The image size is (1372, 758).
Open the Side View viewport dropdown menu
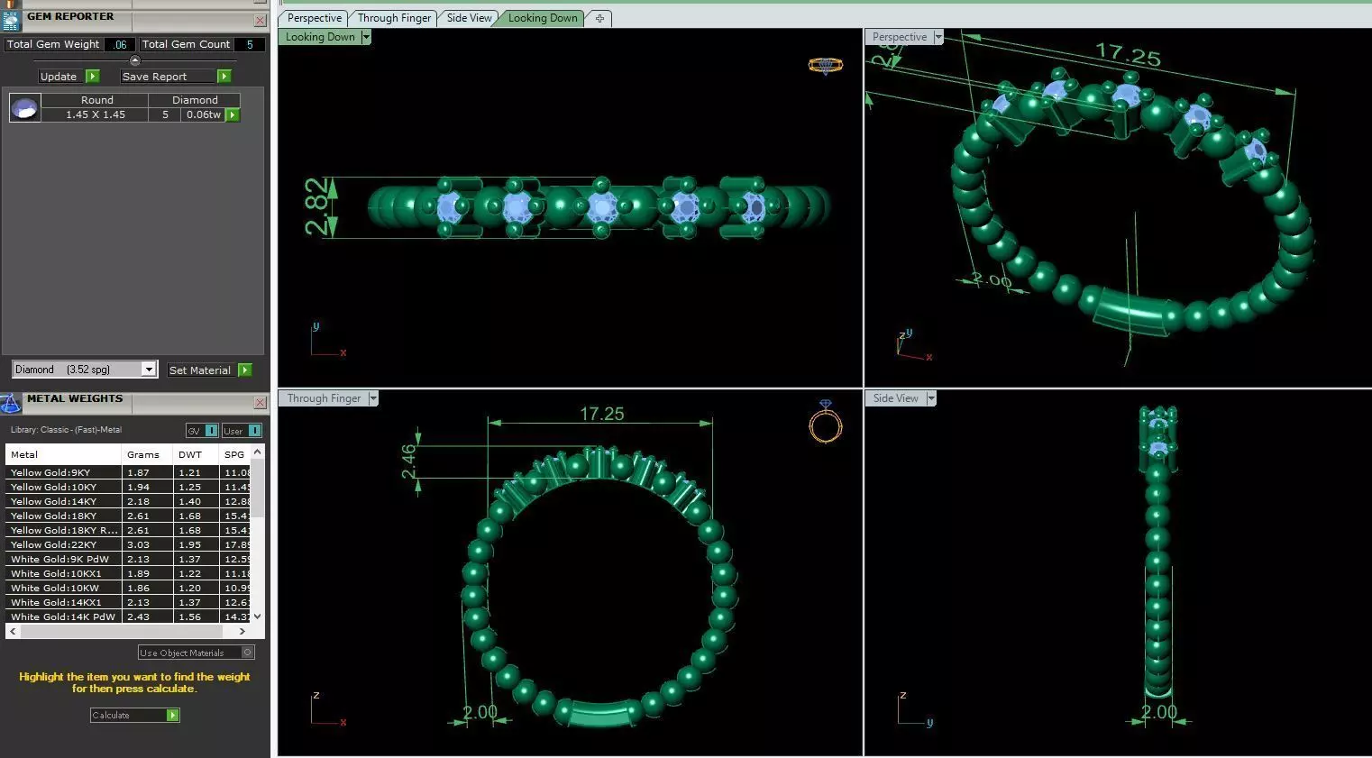tap(931, 398)
